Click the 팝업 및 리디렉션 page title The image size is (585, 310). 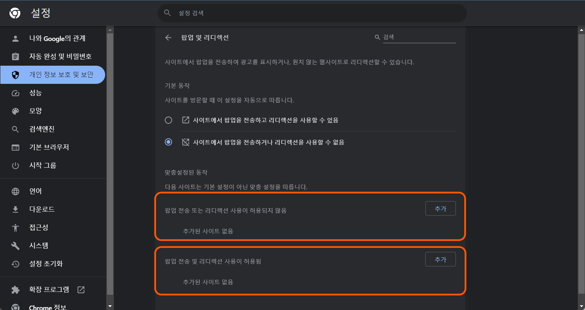pos(205,37)
